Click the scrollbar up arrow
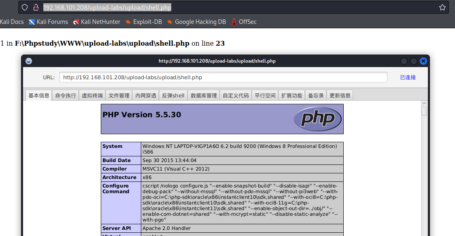Image resolution: width=455 pixels, height=236 pixels. (x=424, y=103)
